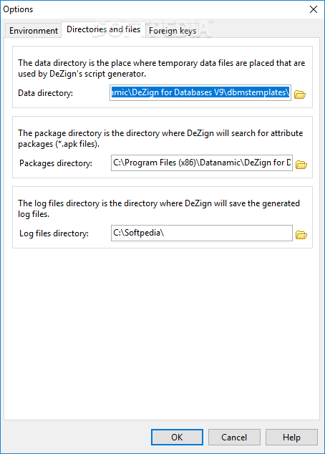Select the Directories and files tab
Viewport: 325px width, 454px height.
coord(103,29)
